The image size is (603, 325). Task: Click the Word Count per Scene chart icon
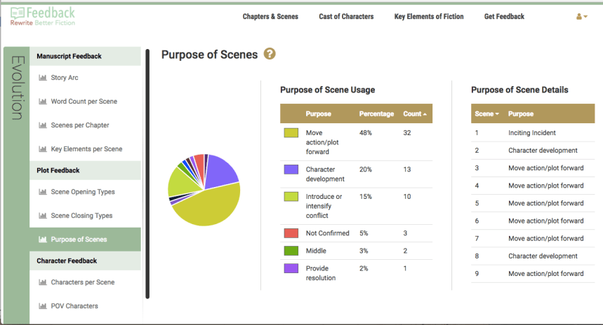tap(43, 102)
